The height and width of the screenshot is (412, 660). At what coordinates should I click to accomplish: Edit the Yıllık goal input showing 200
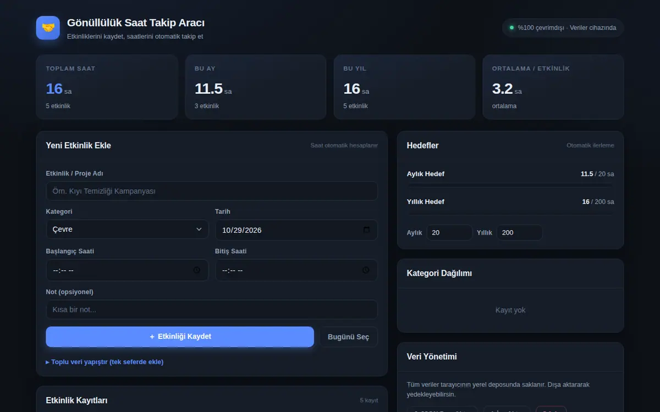click(x=520, y=232)
